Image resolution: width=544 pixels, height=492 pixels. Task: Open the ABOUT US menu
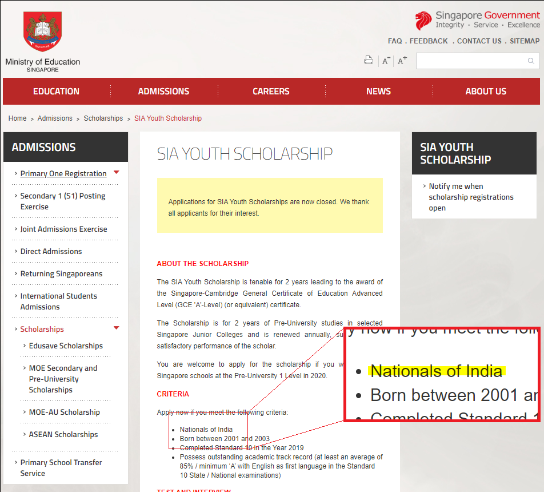point(486,92)
